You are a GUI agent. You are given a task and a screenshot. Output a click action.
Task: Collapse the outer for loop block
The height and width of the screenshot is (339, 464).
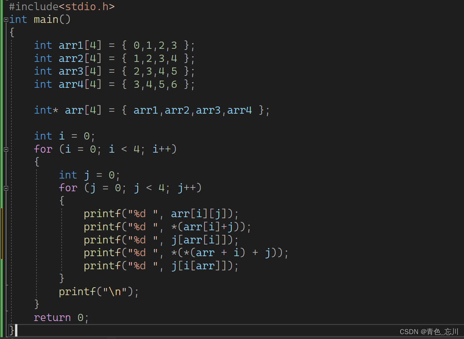point(6,149)
